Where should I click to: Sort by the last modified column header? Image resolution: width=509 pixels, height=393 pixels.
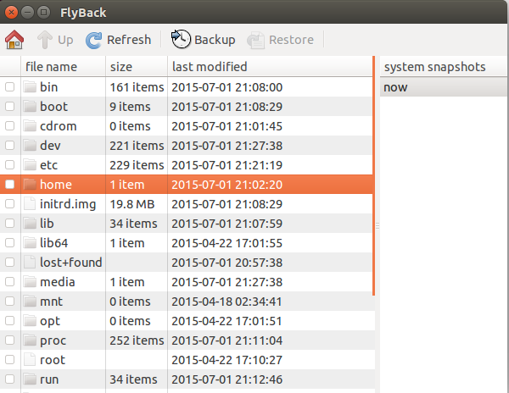pyautogui.click(x=270, y=67)
